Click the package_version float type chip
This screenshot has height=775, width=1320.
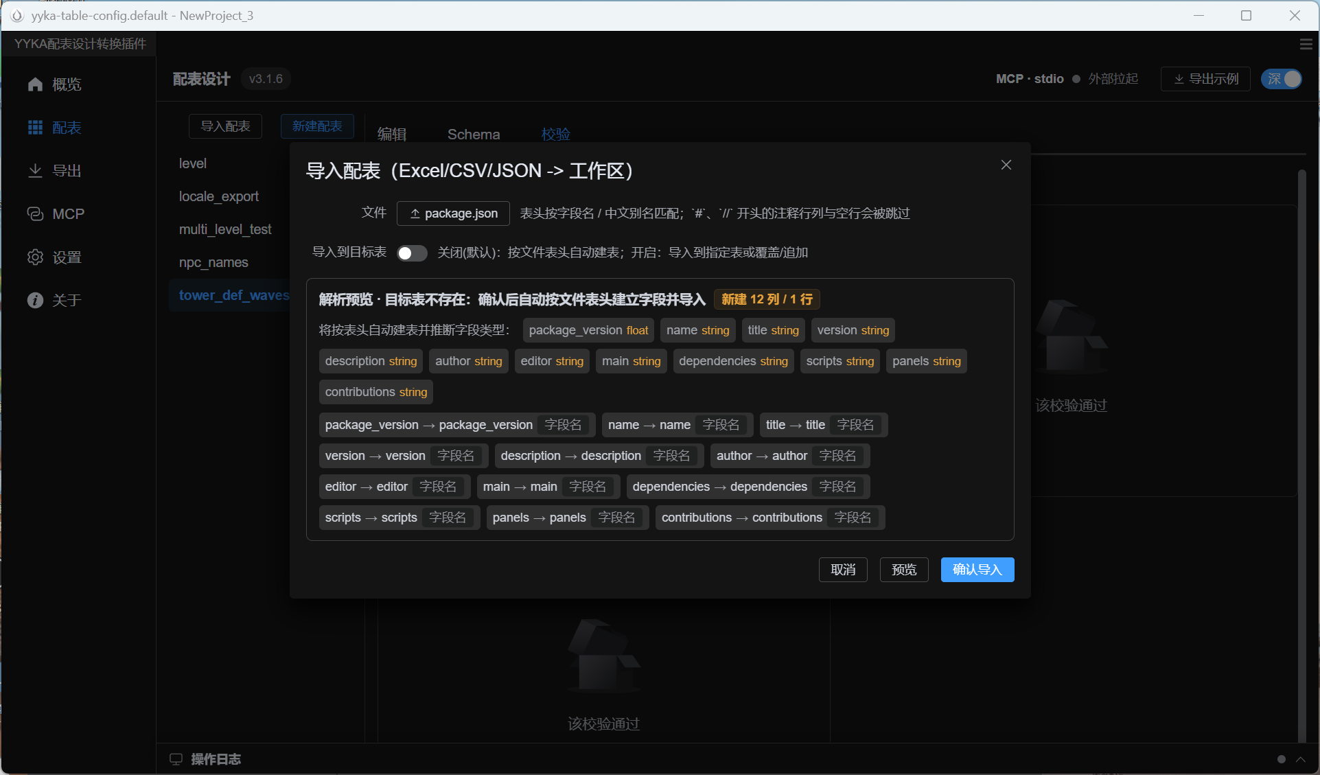tap(588, 330)
